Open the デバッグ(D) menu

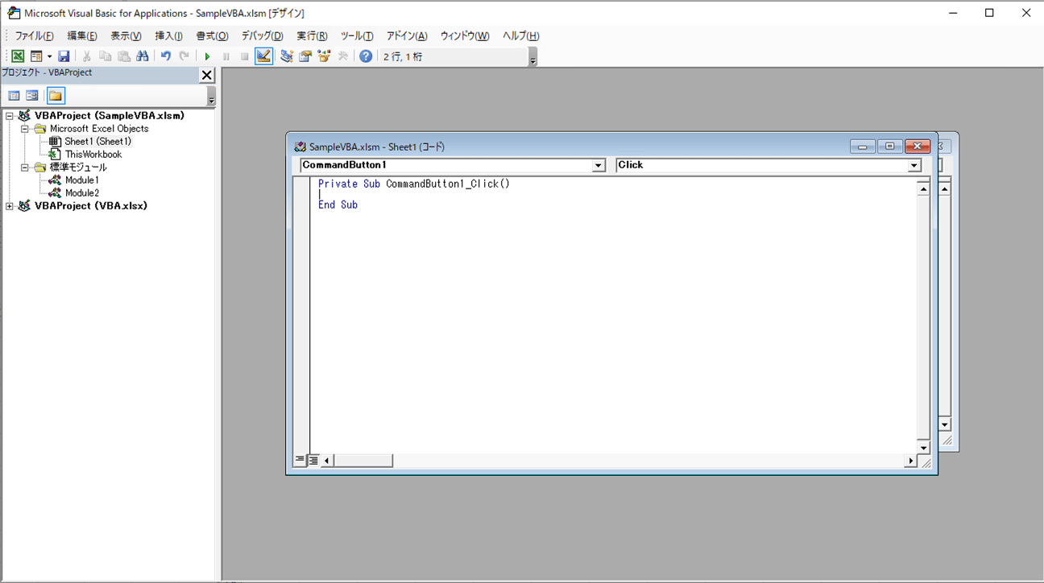click(262, 36)
